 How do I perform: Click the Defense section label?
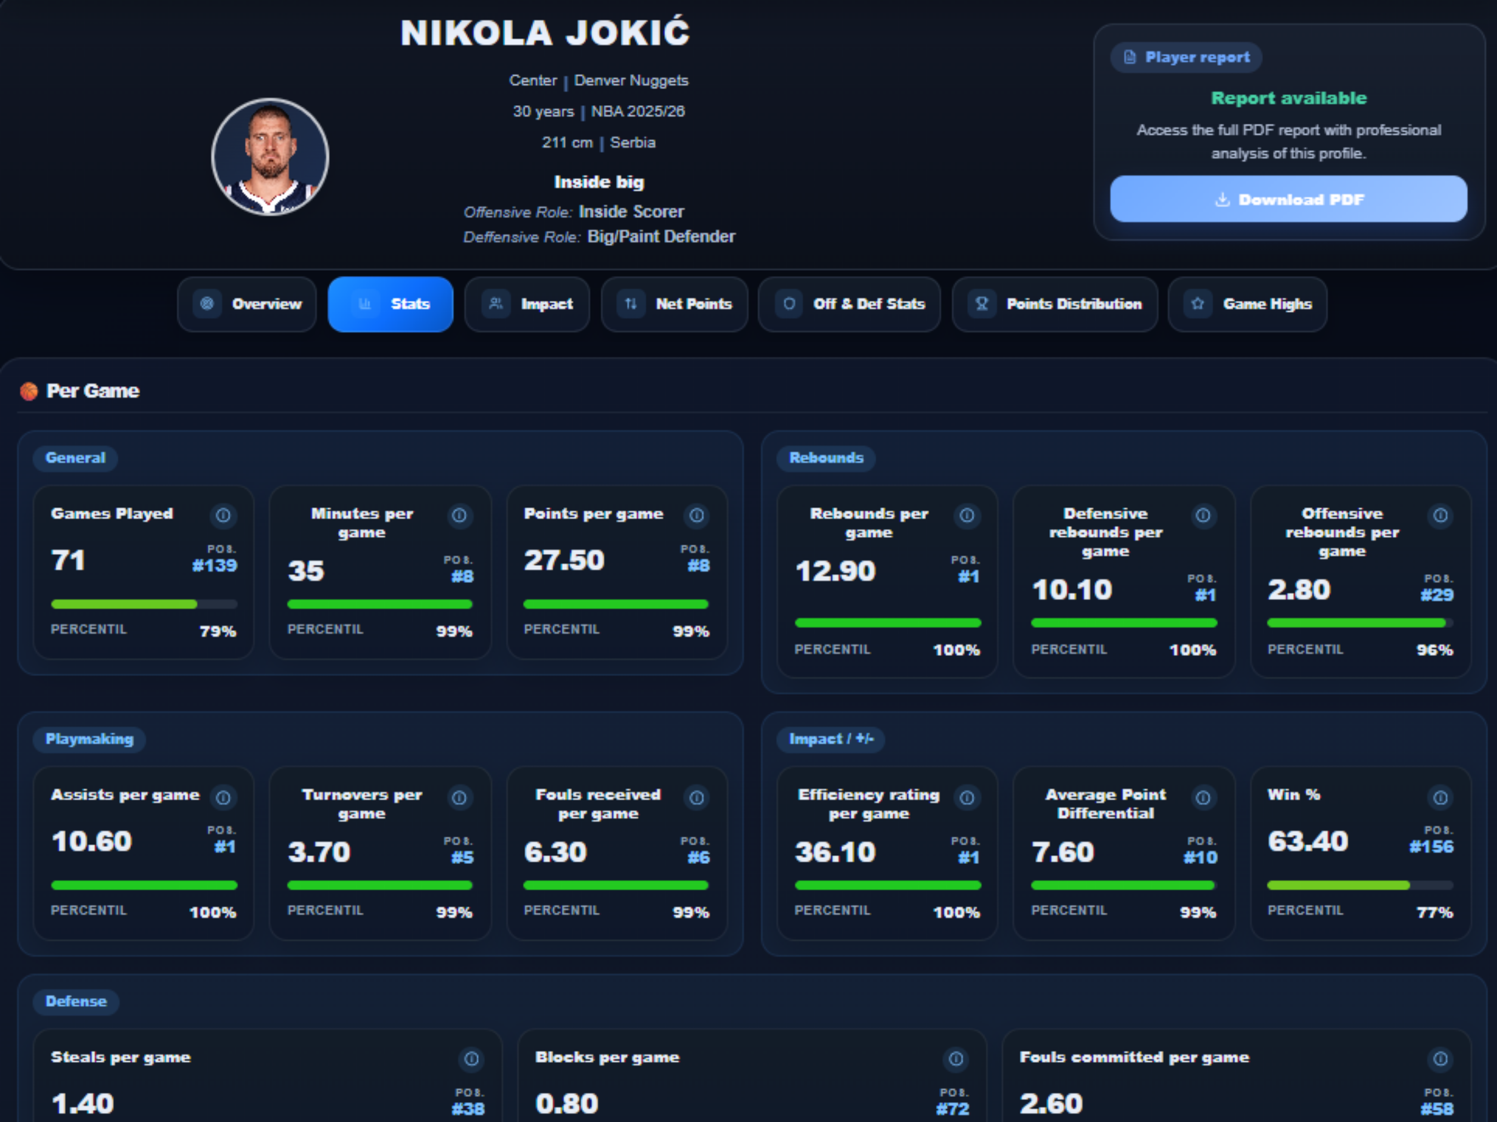click(76, 1001)
